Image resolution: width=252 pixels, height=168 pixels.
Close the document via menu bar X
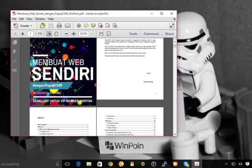(x=174, y=19)
